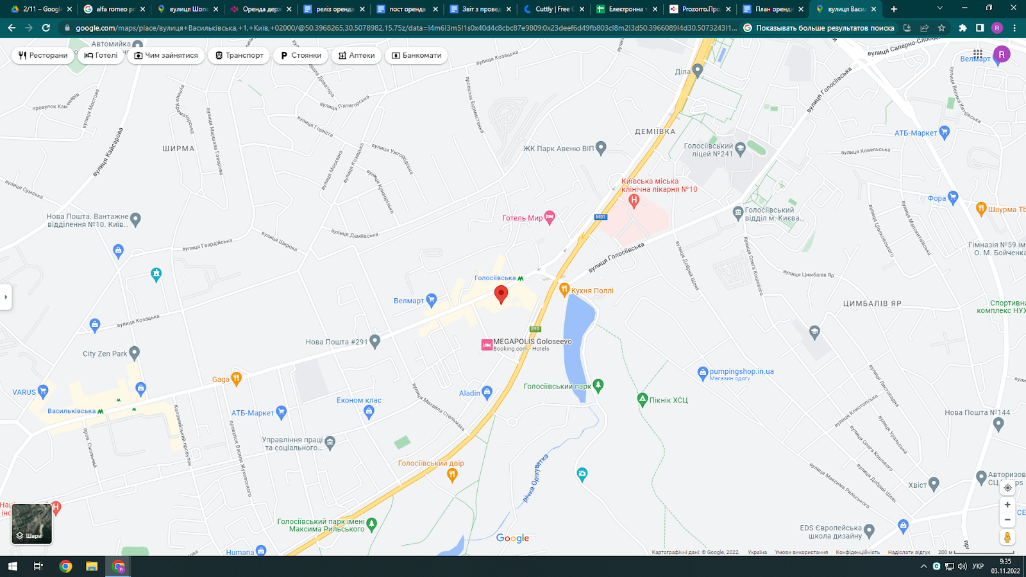Show your current location on map
Image resolution: width=1026 pixels, height=577 pixels.
[1007, 487]
